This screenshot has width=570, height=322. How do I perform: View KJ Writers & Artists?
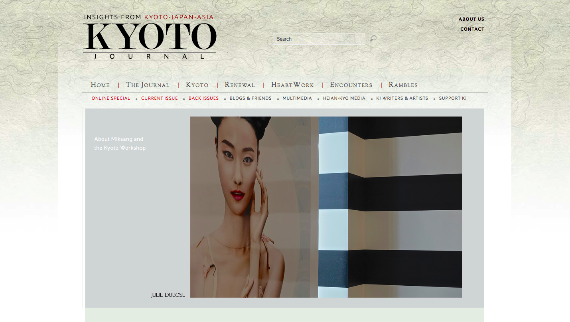402,98
